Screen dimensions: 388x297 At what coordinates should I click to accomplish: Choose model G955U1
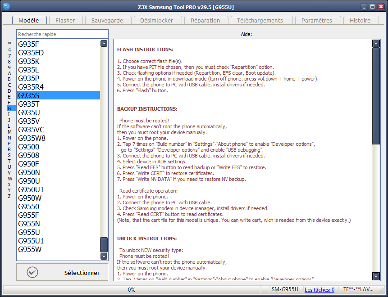pyautogui.click(x=59, y=241)
